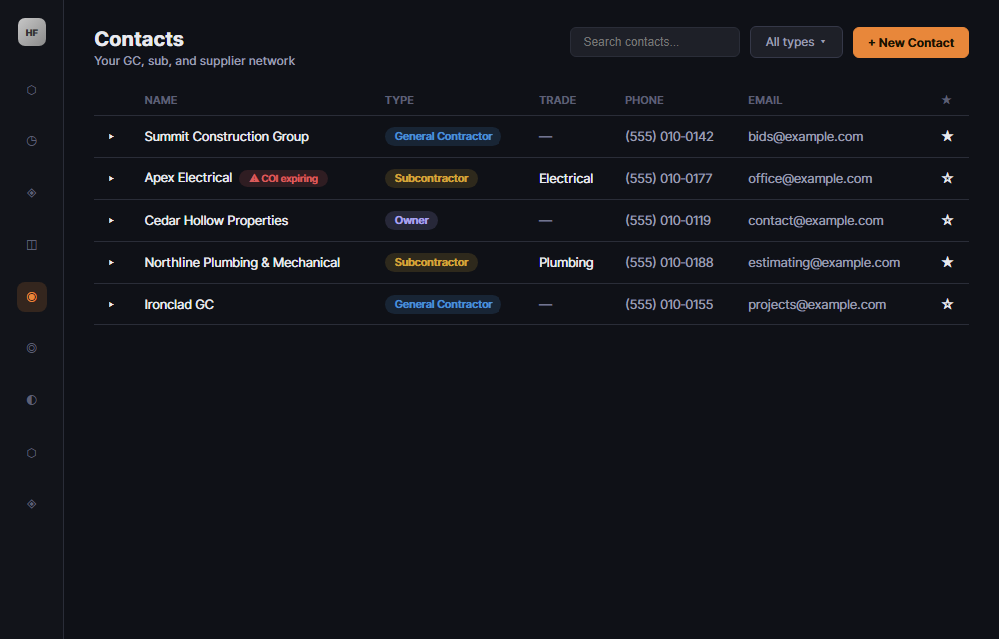The width and height of the screenshot is (999, 639).
Task: Open the hexagon sidebar icon just below HF logo
Action: pos(32,90)
